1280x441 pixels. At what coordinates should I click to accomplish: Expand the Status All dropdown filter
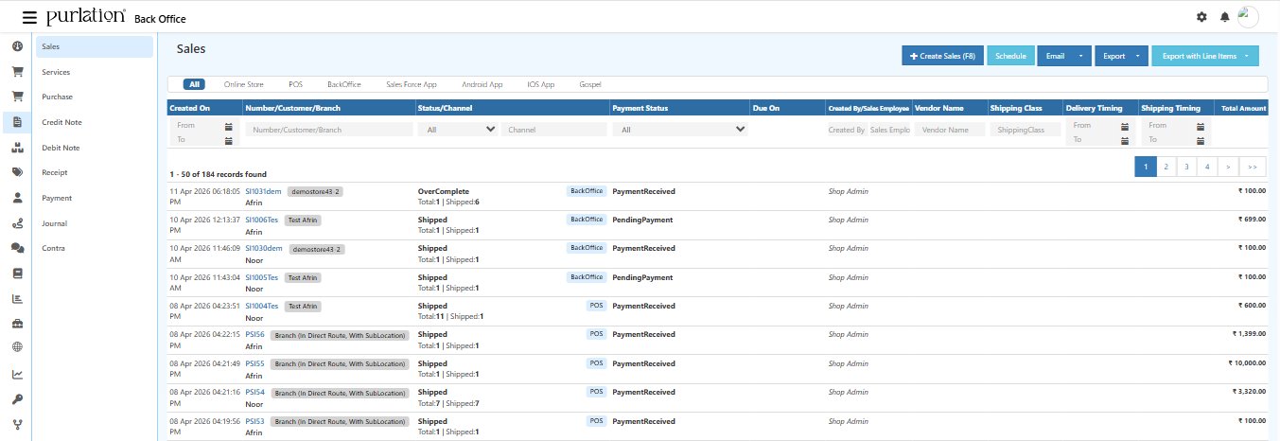pyautogui.click(x=458, y=130)
